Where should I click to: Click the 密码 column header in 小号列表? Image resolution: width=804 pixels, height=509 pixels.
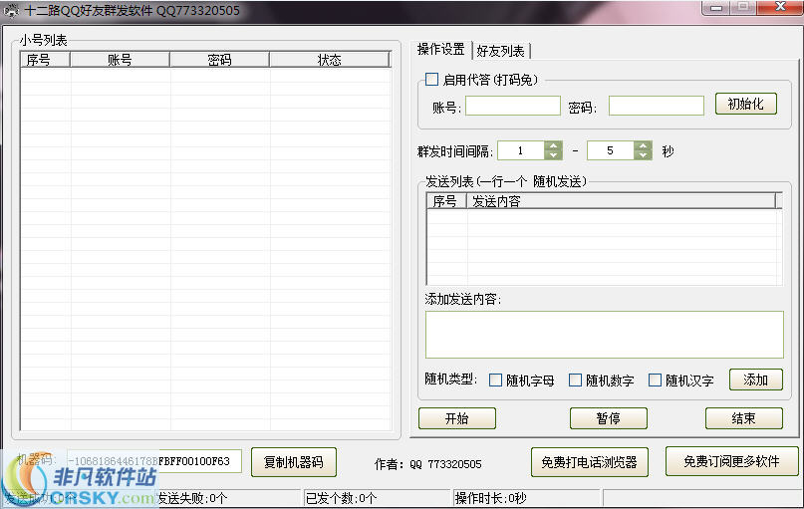[x=219, y=60]
